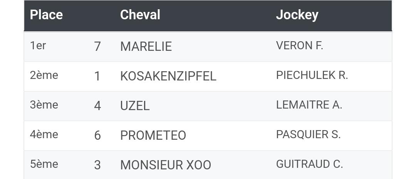The image size is (416, 179).
Task: Click the 1er place cell
Action: [x=38, y=45]
